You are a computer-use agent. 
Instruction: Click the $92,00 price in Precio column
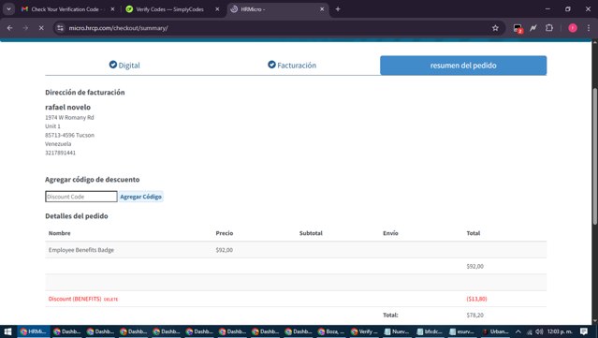tap(225, 250)
